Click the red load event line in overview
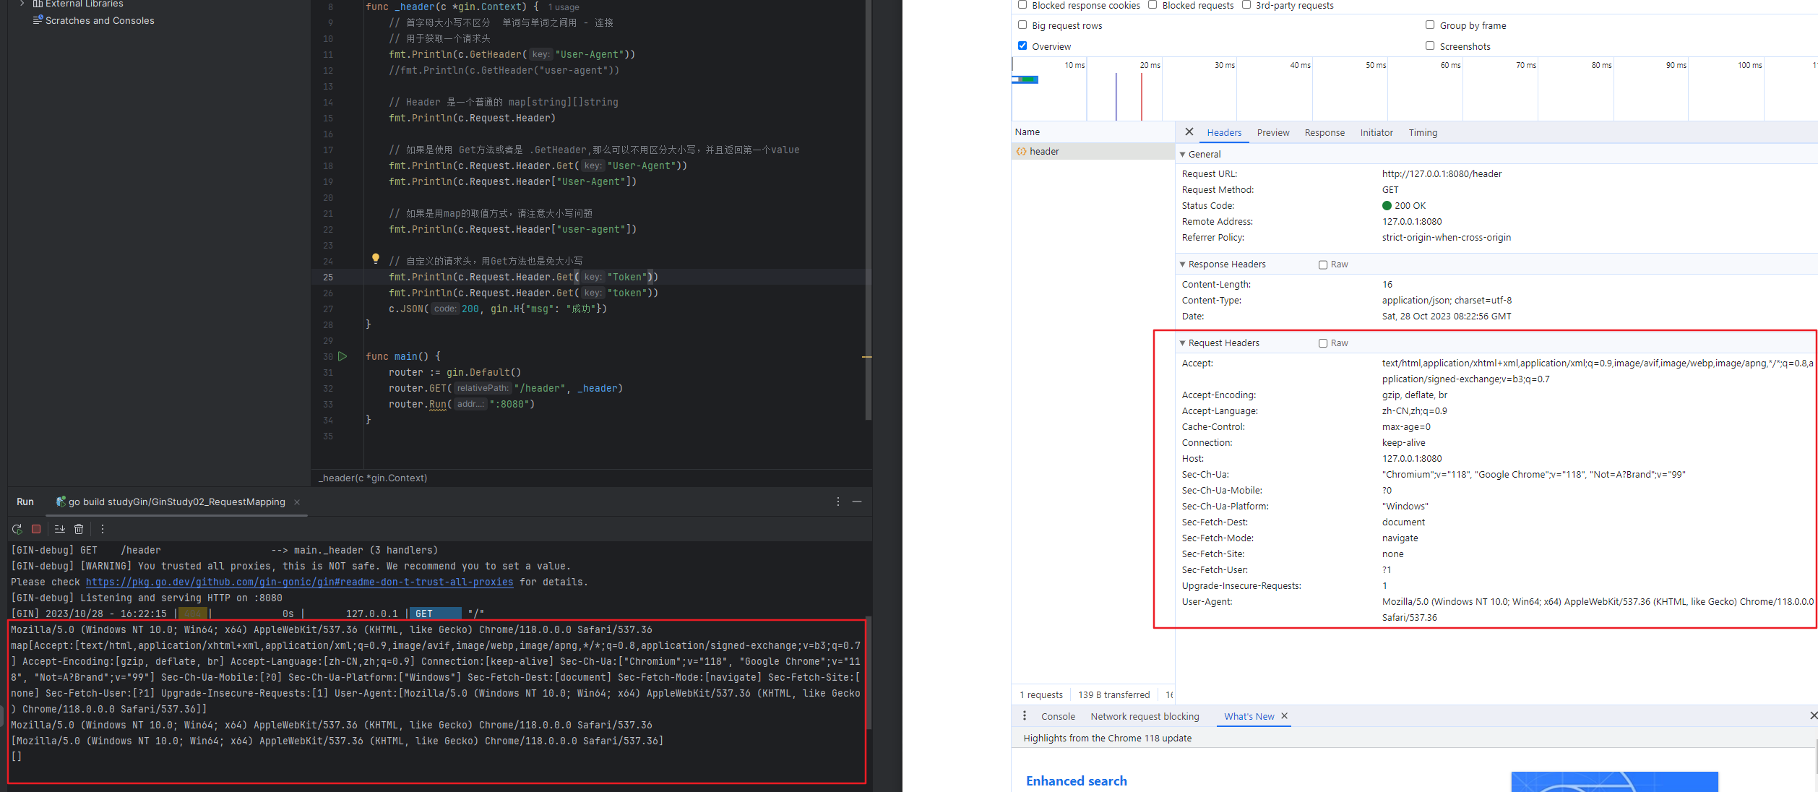The width and height of the screenshot is (1818, 792). pyautogui.click(x=1142, y=96)
